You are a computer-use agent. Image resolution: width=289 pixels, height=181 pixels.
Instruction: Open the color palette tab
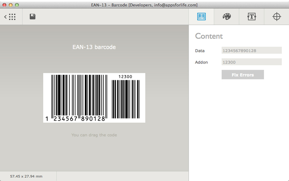point(226,16)
